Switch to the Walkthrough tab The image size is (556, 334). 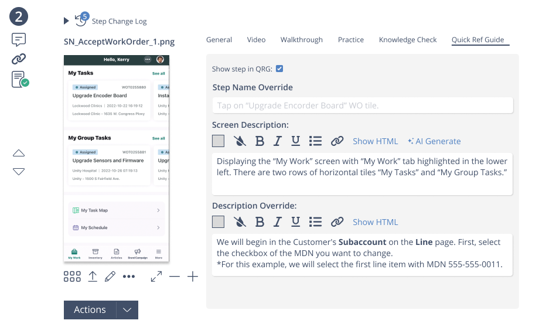click(301, 40)
